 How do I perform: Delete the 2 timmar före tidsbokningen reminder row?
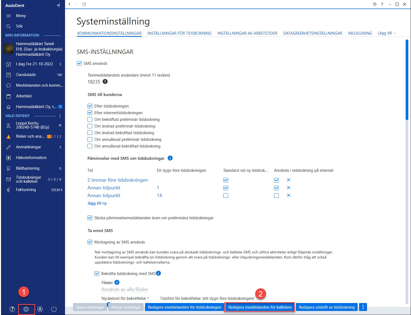point(289,180)
